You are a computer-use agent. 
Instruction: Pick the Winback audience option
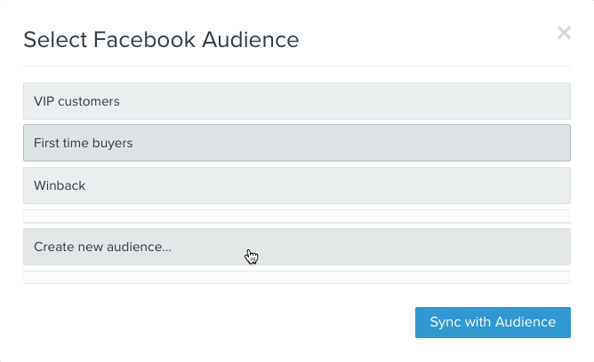point(296,185)
